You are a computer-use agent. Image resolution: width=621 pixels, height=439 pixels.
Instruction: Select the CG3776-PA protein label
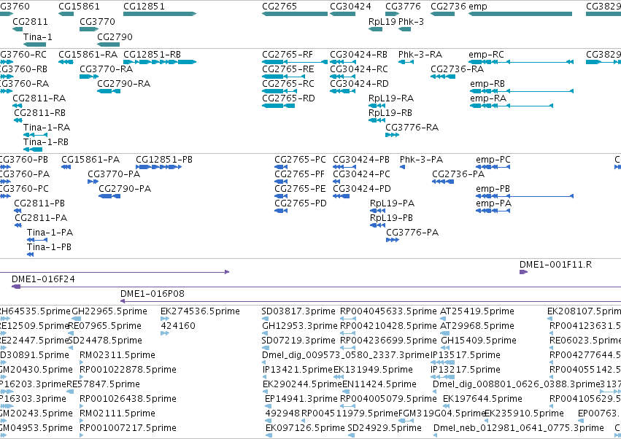[412, 233]
